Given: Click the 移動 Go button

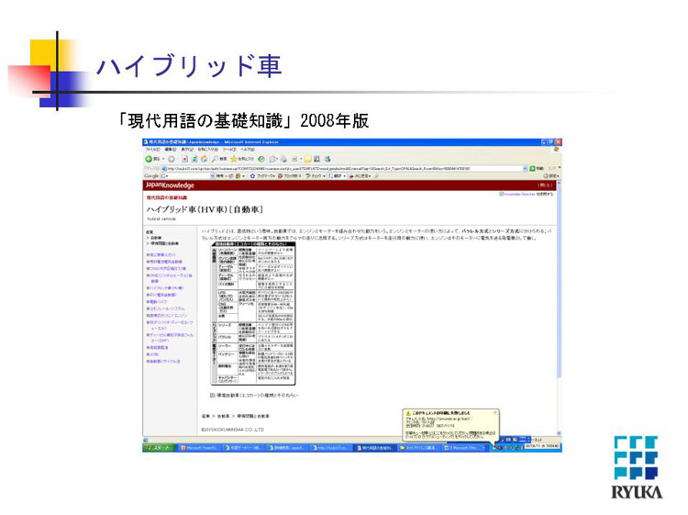Looking at the screenshot, I should pos(537,168).
